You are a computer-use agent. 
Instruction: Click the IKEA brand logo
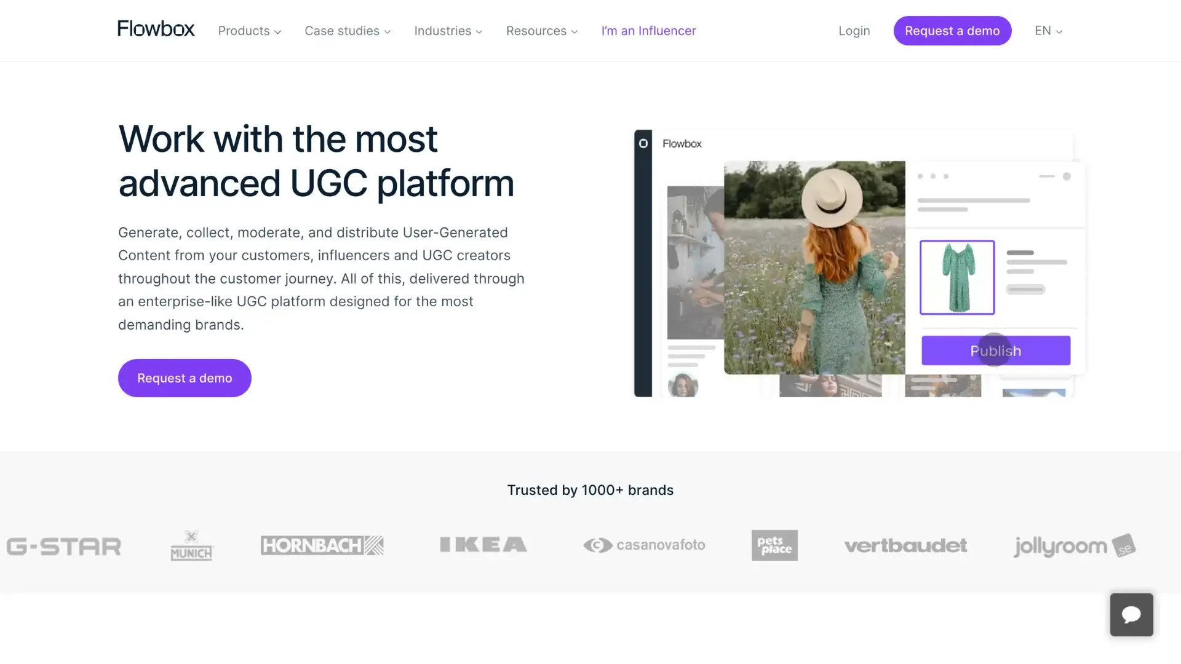[483, 545]
